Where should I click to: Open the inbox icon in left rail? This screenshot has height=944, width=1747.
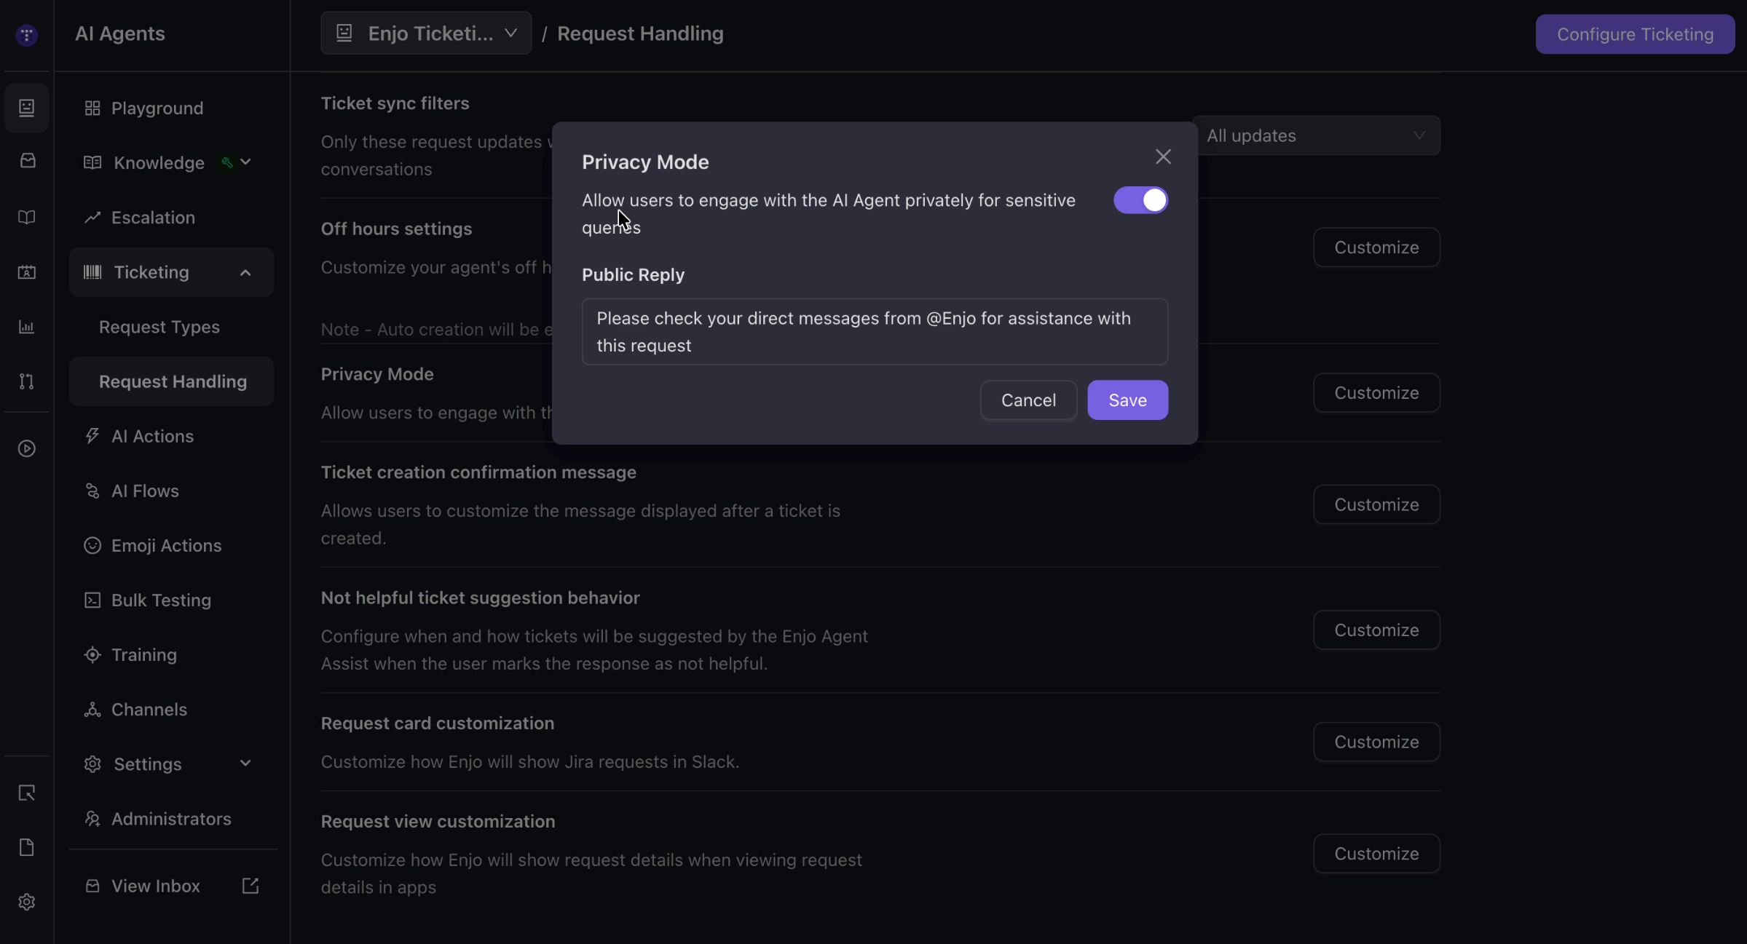pyautogui.click(x=27, y=160)
